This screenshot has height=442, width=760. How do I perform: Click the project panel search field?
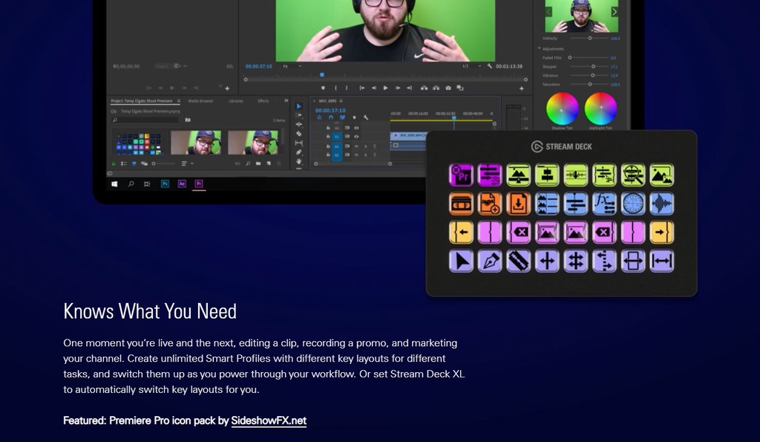point(145,120)
